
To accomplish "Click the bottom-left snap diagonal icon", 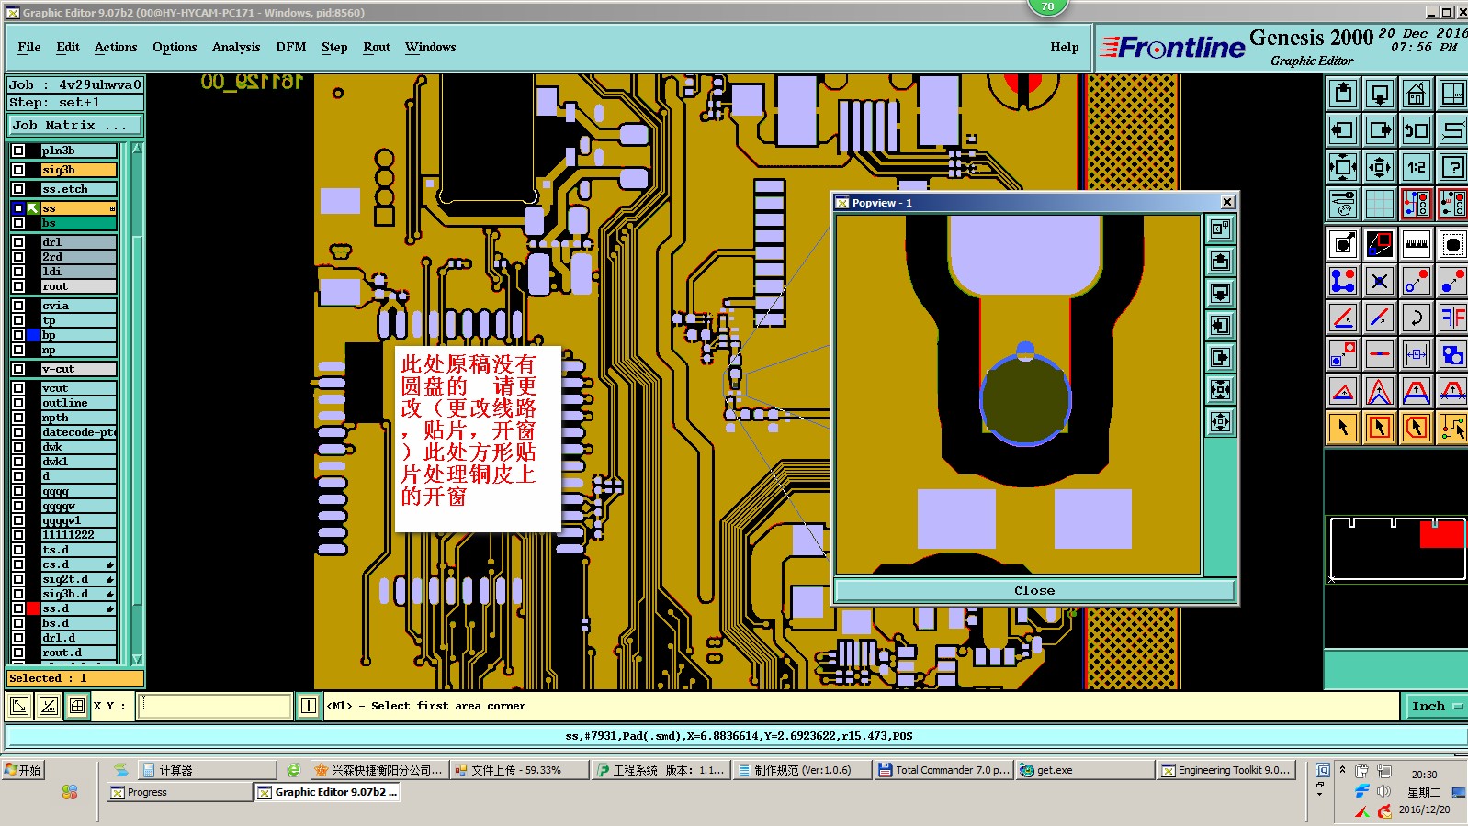I will [19, 706].
